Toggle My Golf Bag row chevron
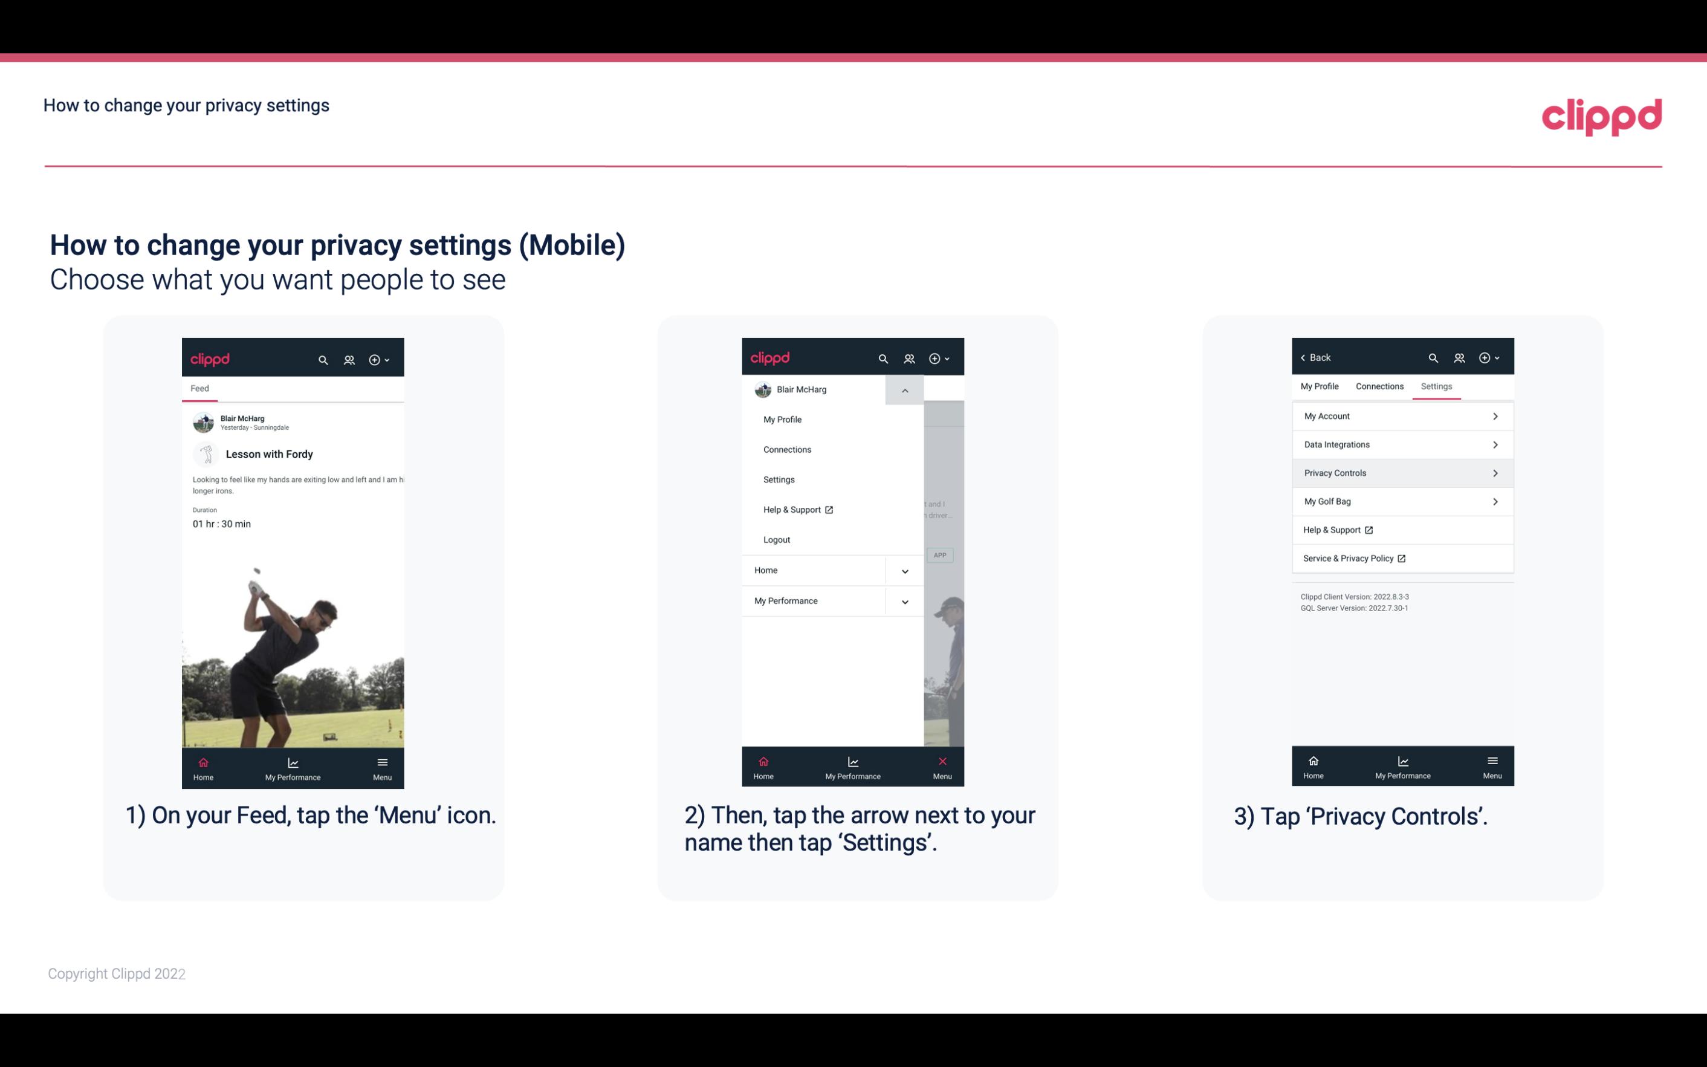 click(1497, 501)
